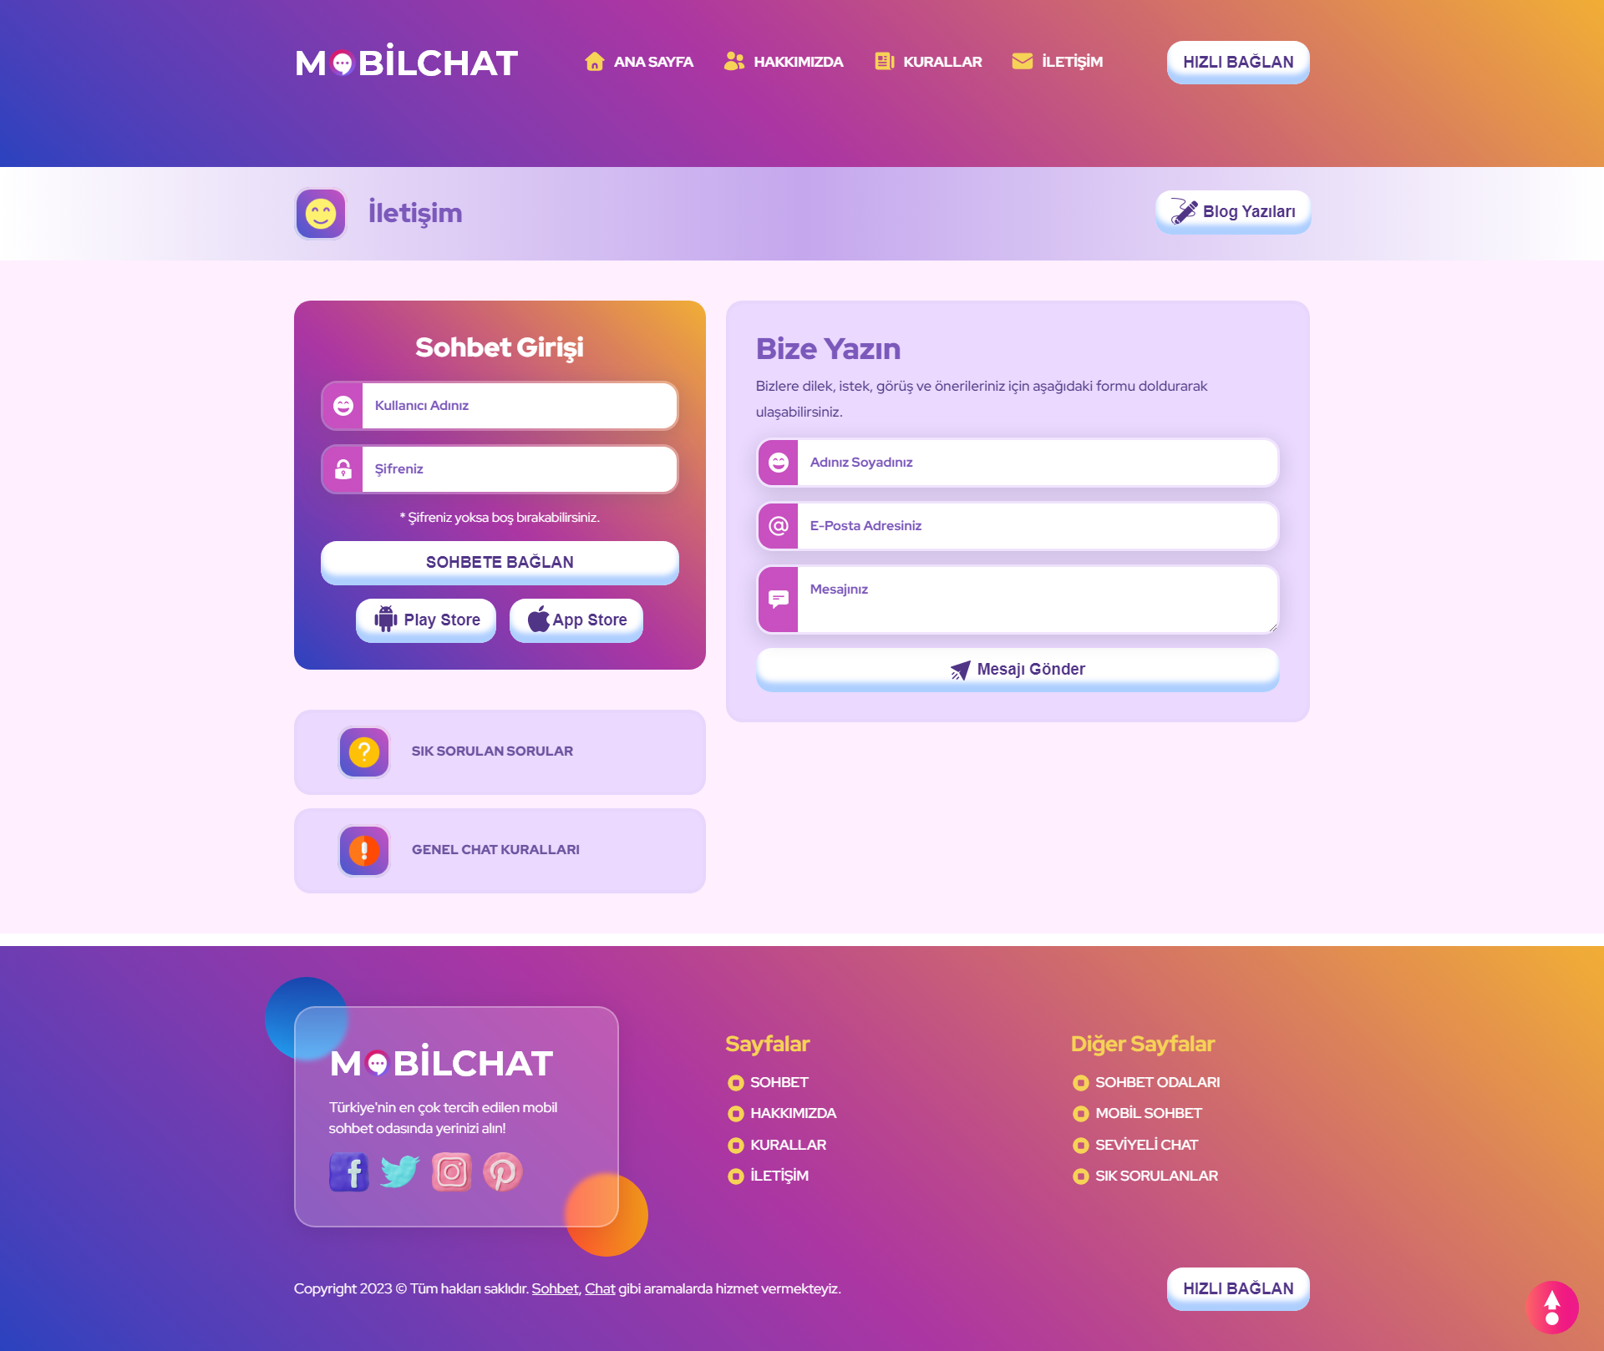
Task: Click Blog Yazıları button
Action: (x=1230, y=212)
